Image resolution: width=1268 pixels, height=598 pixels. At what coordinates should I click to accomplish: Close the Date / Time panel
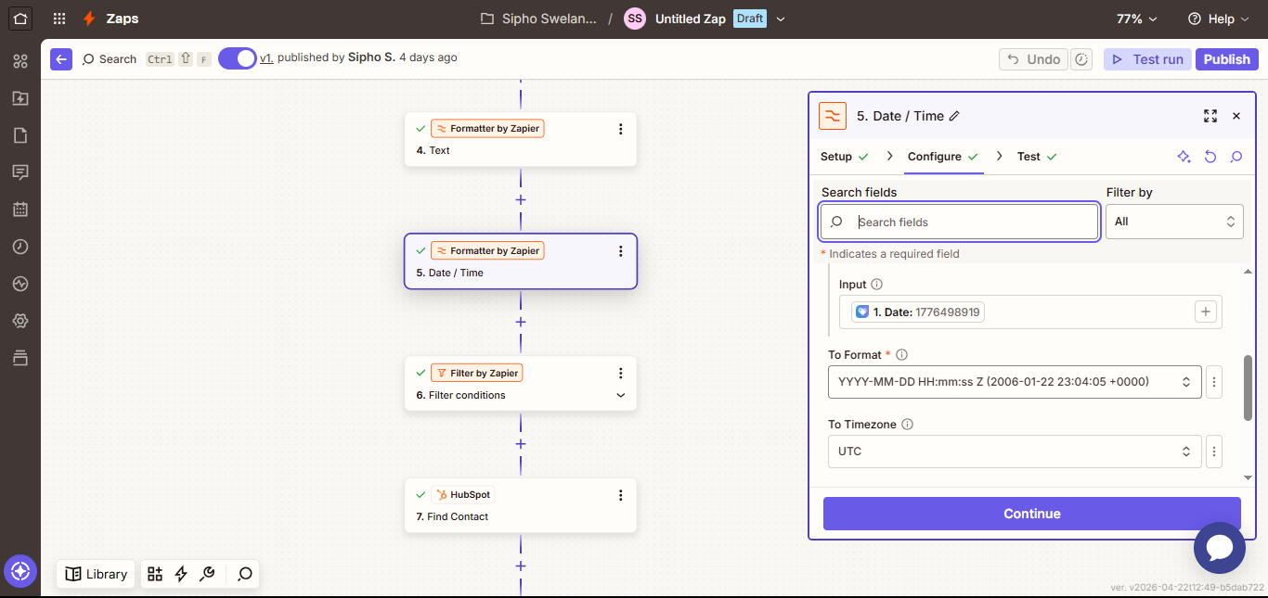1236,116
